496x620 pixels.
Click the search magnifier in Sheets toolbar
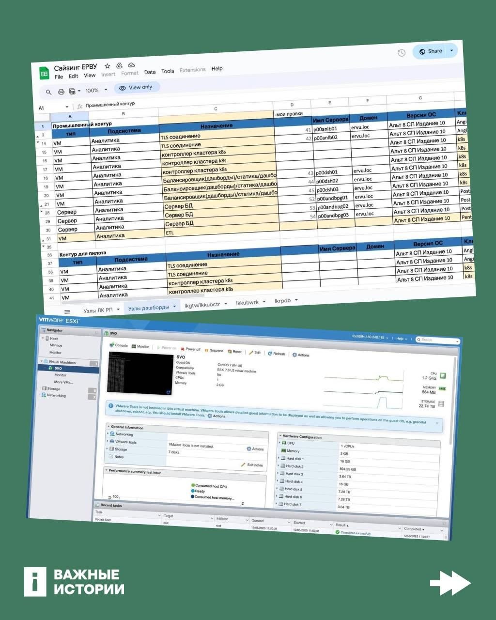pos(48,92)
